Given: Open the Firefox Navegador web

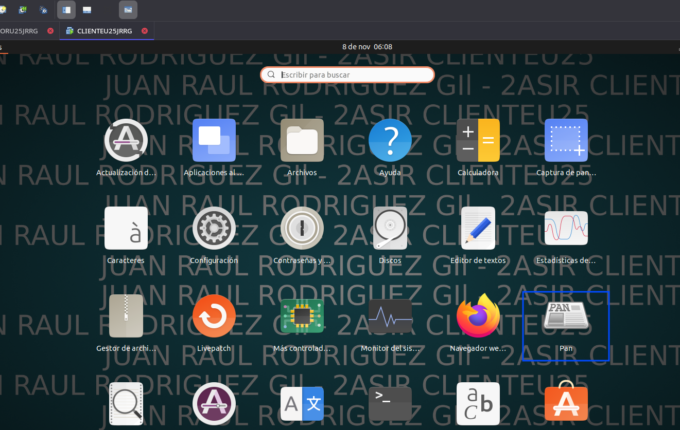Looking at the screenshot, I should pyautogui.click(x=478, y=316).
